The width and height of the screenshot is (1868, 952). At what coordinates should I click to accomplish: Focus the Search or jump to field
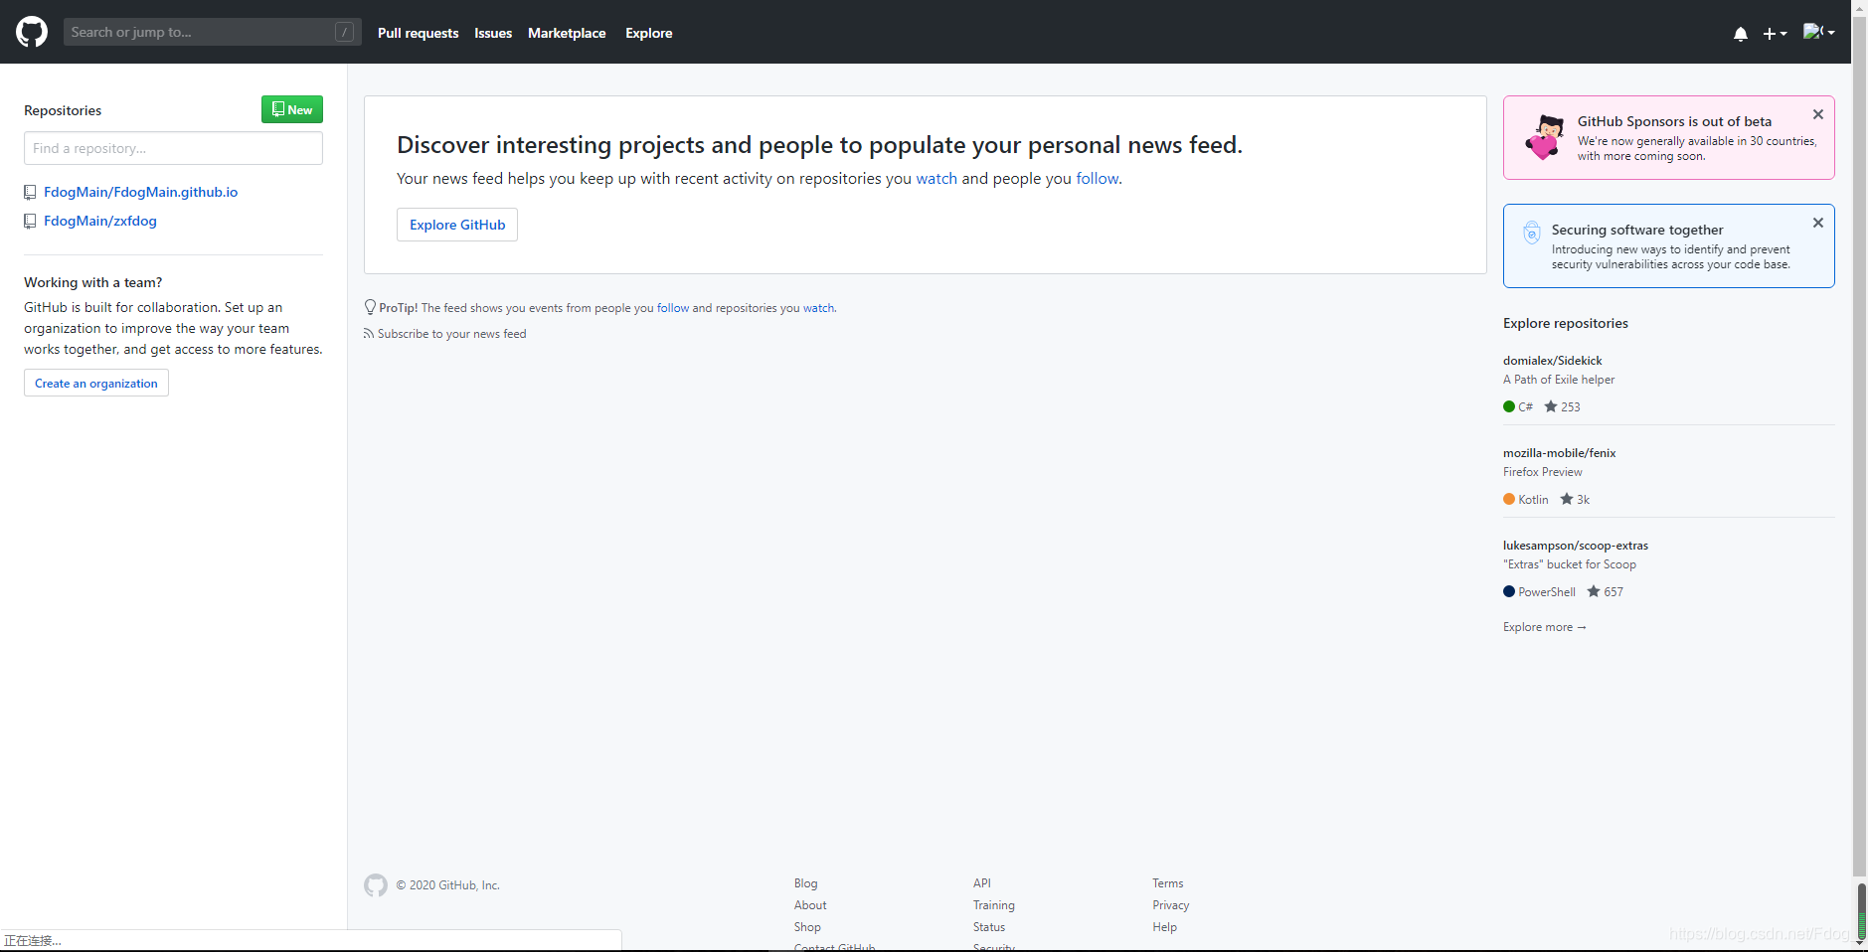212,32
